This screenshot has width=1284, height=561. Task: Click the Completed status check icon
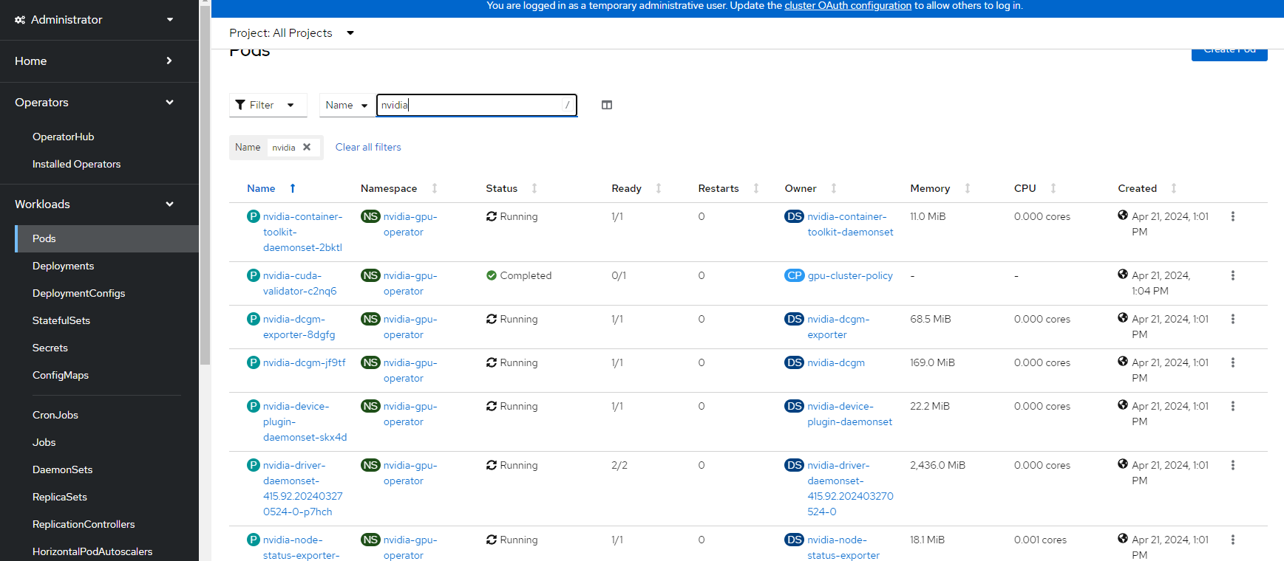click(492, 275)
